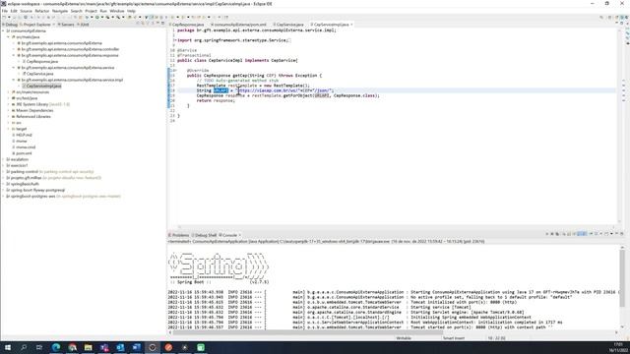Image resolution: width=630 pixels, height=354 pixels.
Task: Open the File menu
Action: coord(5,11)
